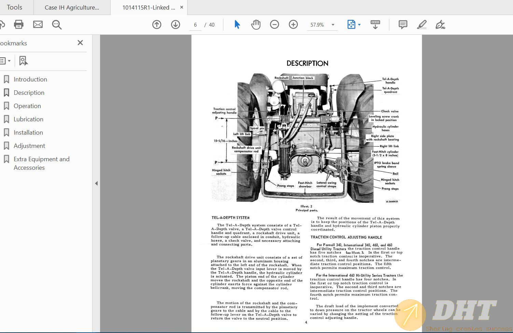Screen dimensions: 513x333
Task: Click the add new bookmark icon
Action: pos(23,61)
